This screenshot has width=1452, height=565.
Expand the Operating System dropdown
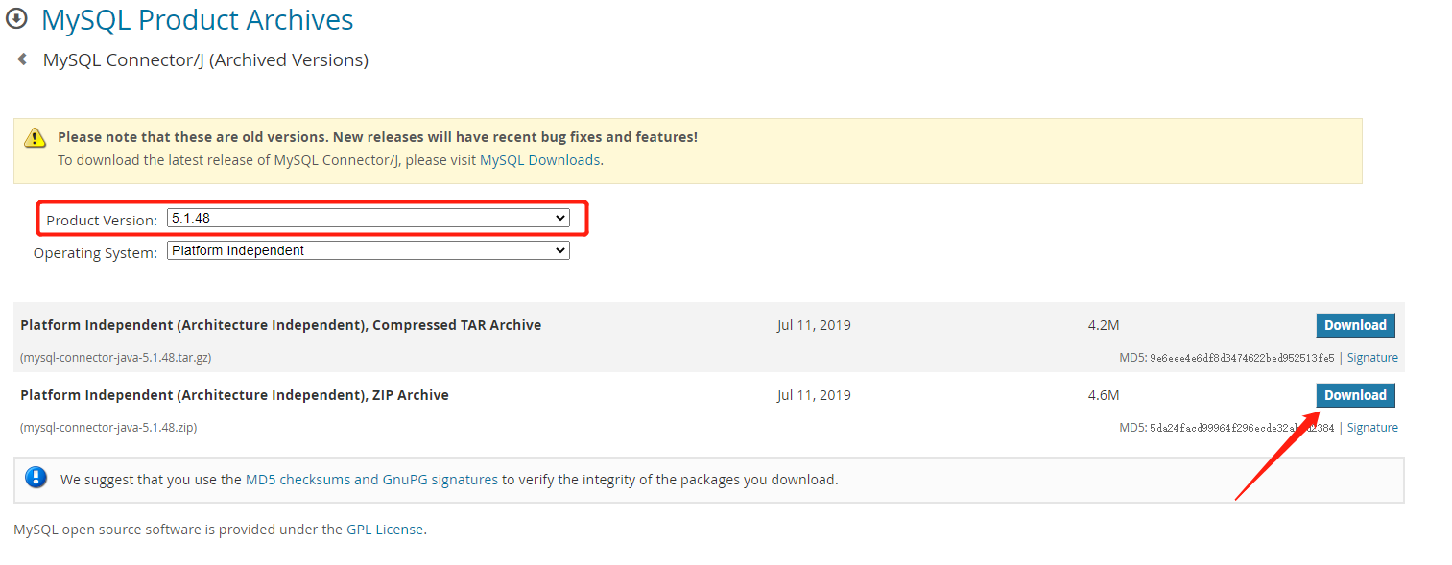[x=368, y=250]
